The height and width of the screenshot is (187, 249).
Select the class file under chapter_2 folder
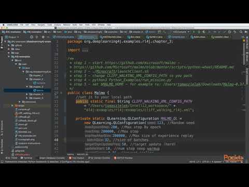point(39,83)
